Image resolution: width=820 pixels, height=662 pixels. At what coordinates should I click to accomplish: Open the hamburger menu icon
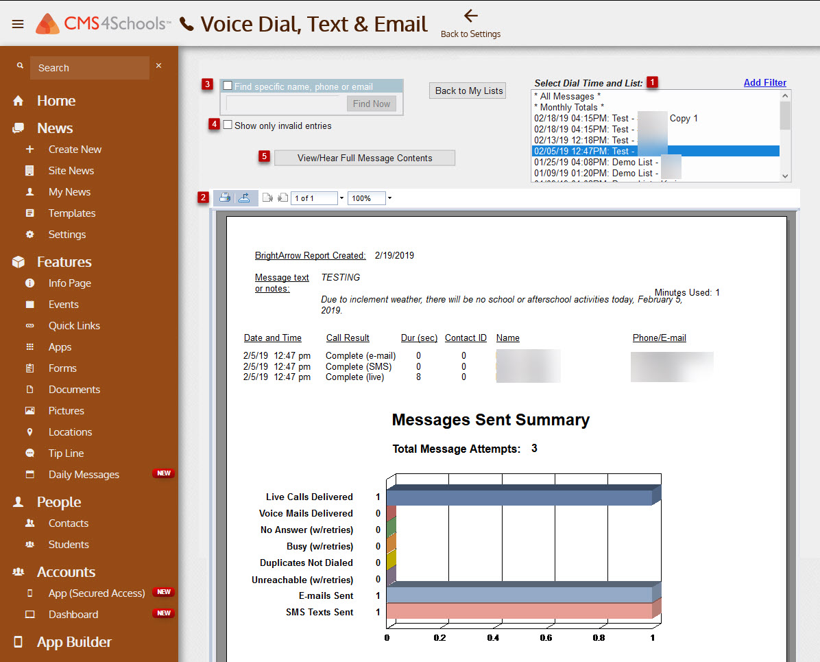pyautogui.click(x=18, y=24)
